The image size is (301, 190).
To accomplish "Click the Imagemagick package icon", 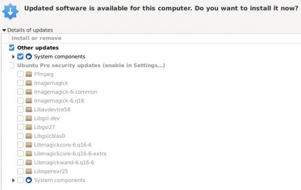I will (x=29, y=83).
